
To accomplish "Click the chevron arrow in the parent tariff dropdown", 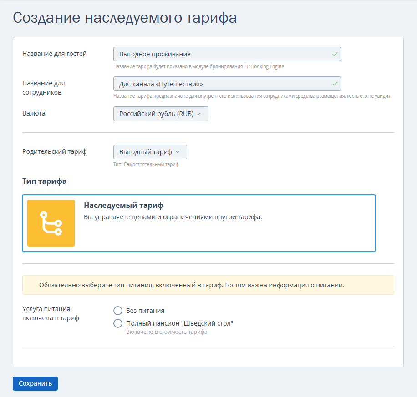I will [x=178, y=152].
